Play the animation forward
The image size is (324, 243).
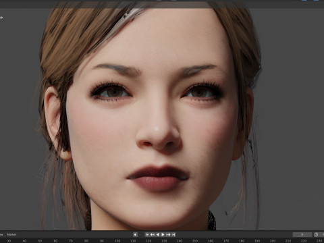[x=163, y=234]
